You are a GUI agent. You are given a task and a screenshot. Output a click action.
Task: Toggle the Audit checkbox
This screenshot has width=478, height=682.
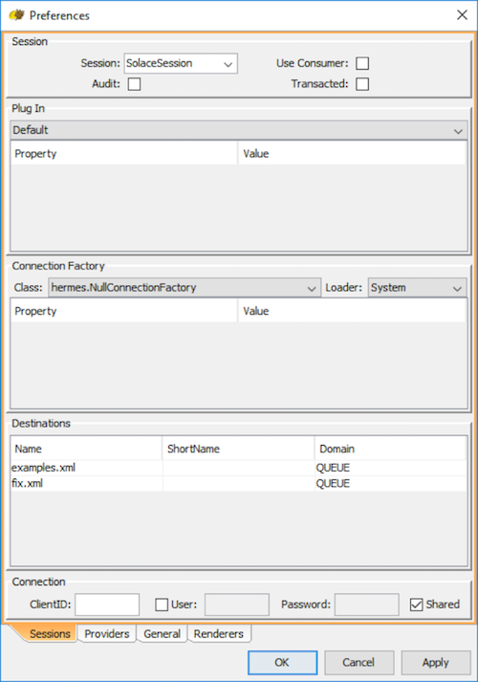(134, 84)
